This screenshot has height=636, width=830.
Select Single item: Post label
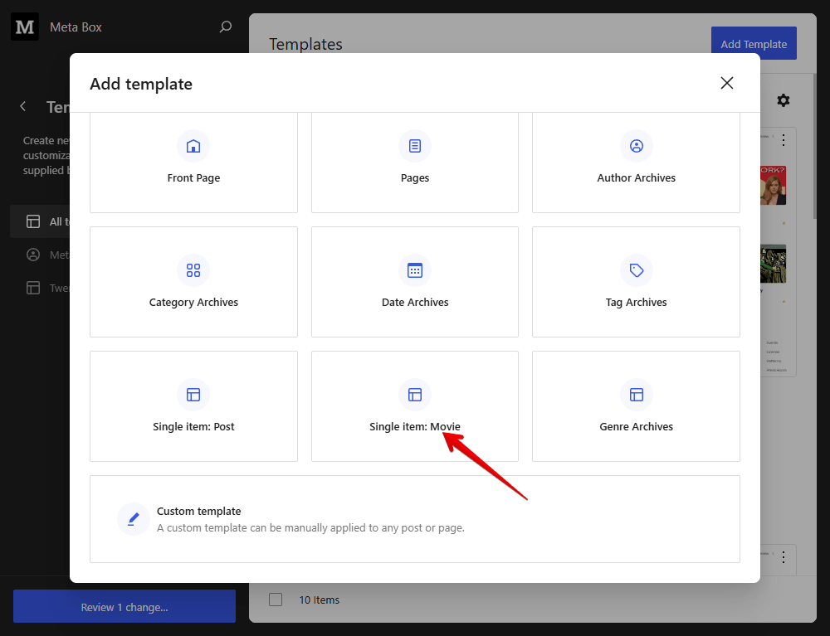click(x=193, y=427)
